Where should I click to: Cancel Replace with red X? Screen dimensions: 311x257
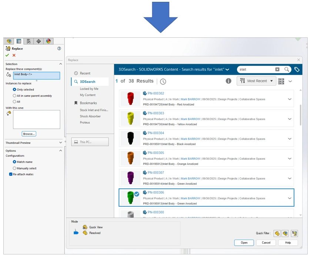(x=14, y=55)
